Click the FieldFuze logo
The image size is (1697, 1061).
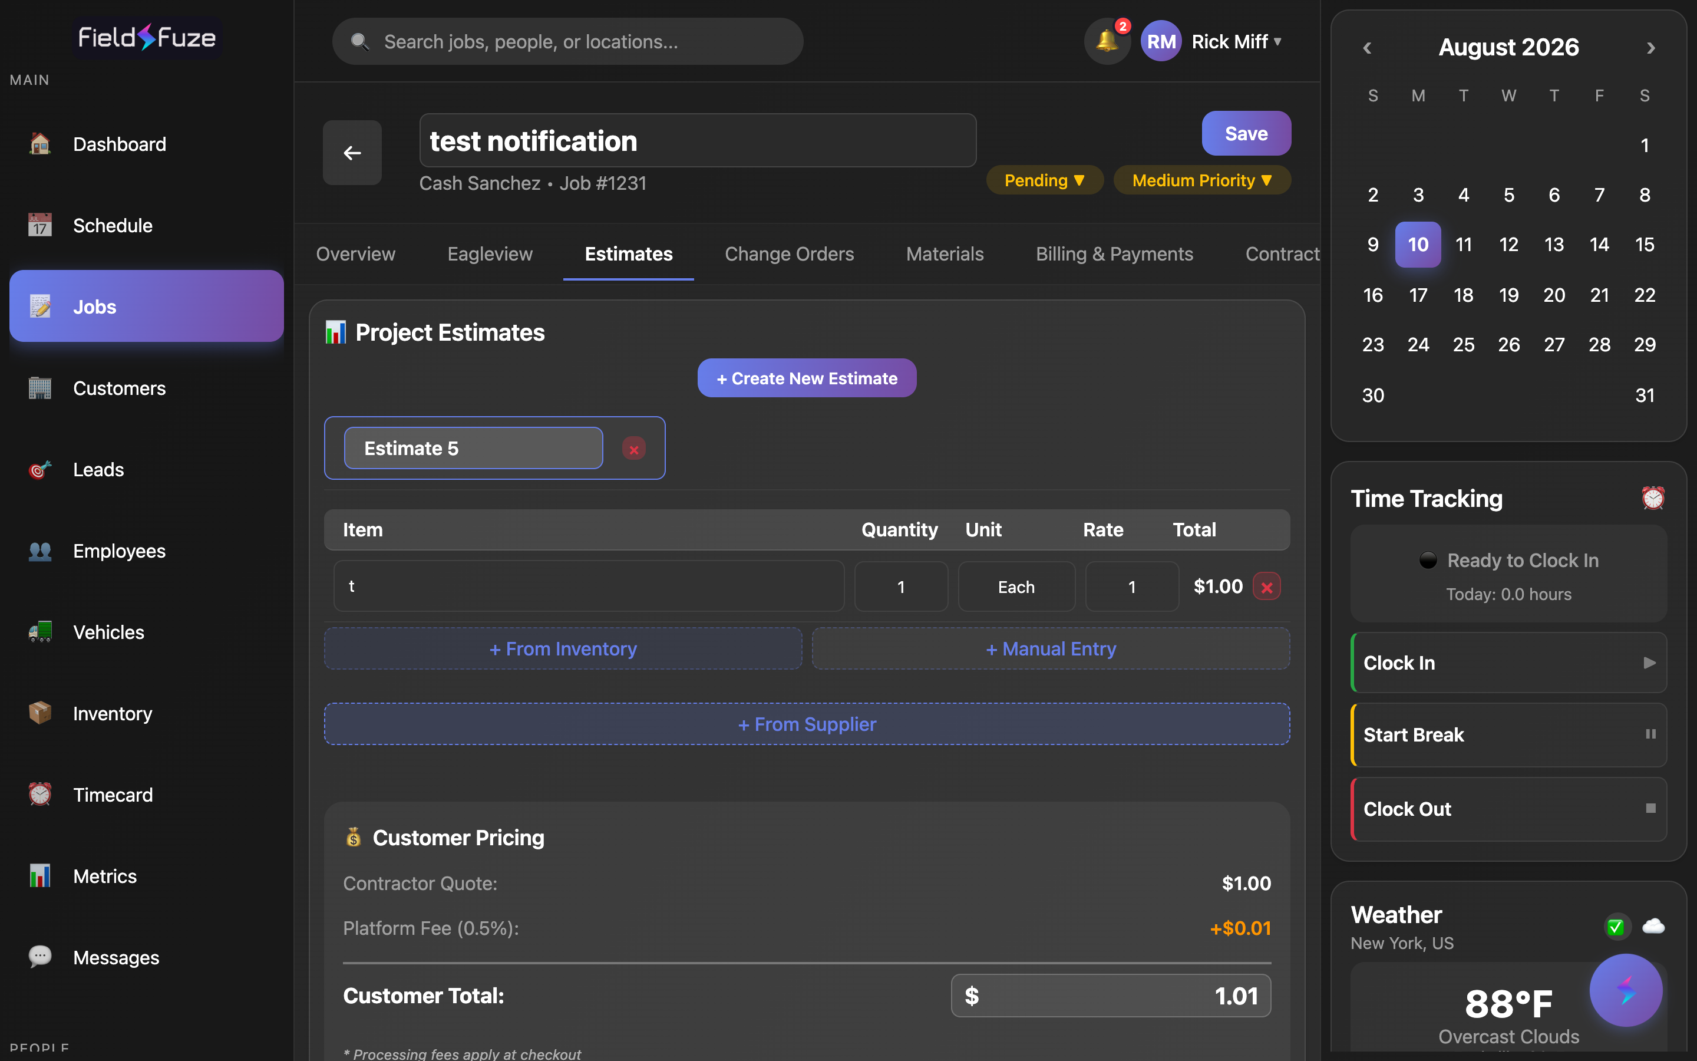tap(147, 37)
